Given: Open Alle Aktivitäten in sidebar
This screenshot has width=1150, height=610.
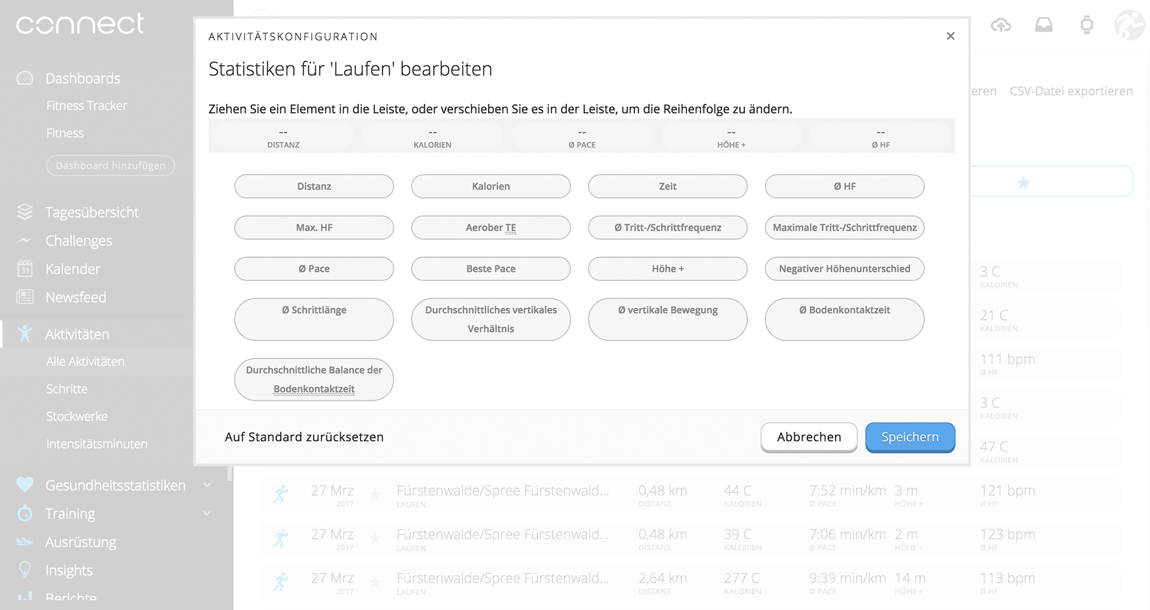Looking at the screenshot, I should click(85, 361).
